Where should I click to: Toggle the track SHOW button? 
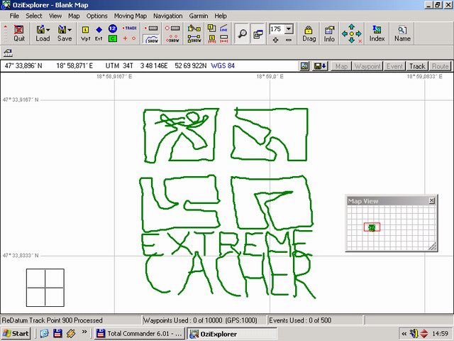(153, 40)
